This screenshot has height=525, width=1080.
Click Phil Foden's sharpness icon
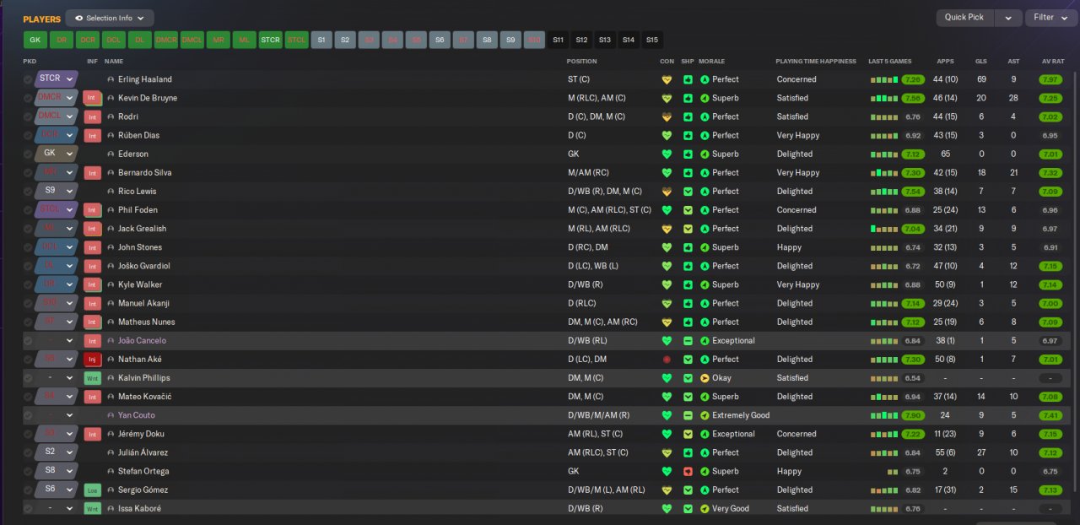[688, 210]
